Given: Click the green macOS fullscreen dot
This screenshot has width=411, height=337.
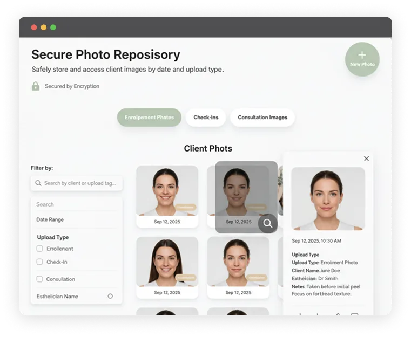Looking at the screenshot, I should pyautogui.click(x=53, y=27).
